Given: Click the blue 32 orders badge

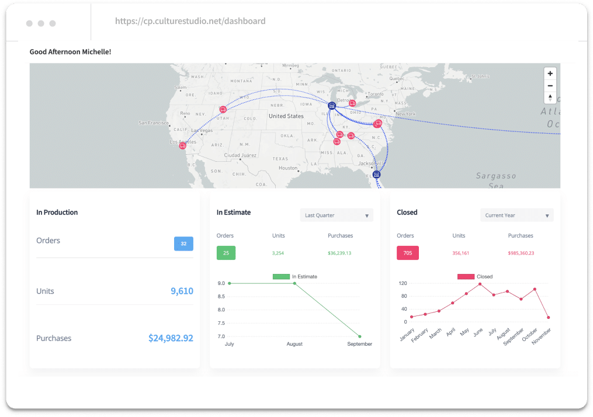Looking at the screenshot, I should (183, 244).
